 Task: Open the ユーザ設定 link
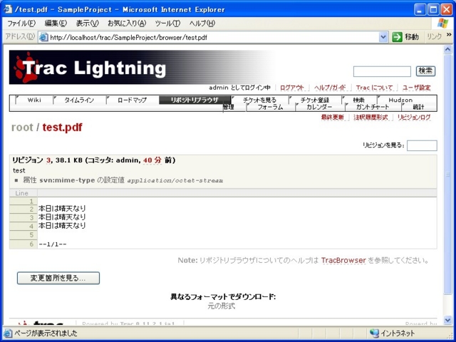tap(416, 88)
